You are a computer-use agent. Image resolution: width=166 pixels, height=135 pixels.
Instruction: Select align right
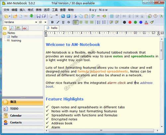[86, 22]
